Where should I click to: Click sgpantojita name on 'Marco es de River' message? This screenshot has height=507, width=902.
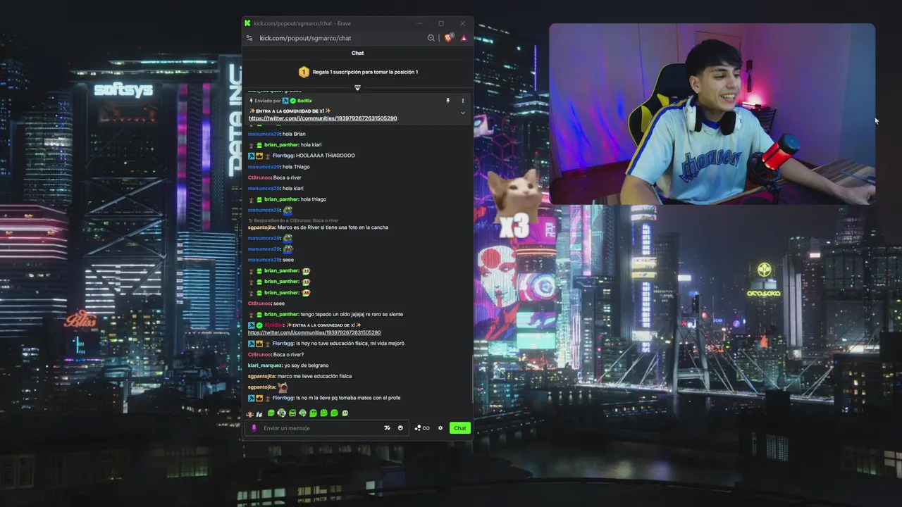click(261, 227)
